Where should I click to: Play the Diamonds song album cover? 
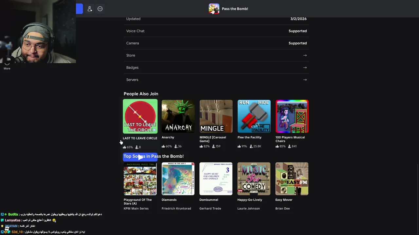[x=178, y=179]
